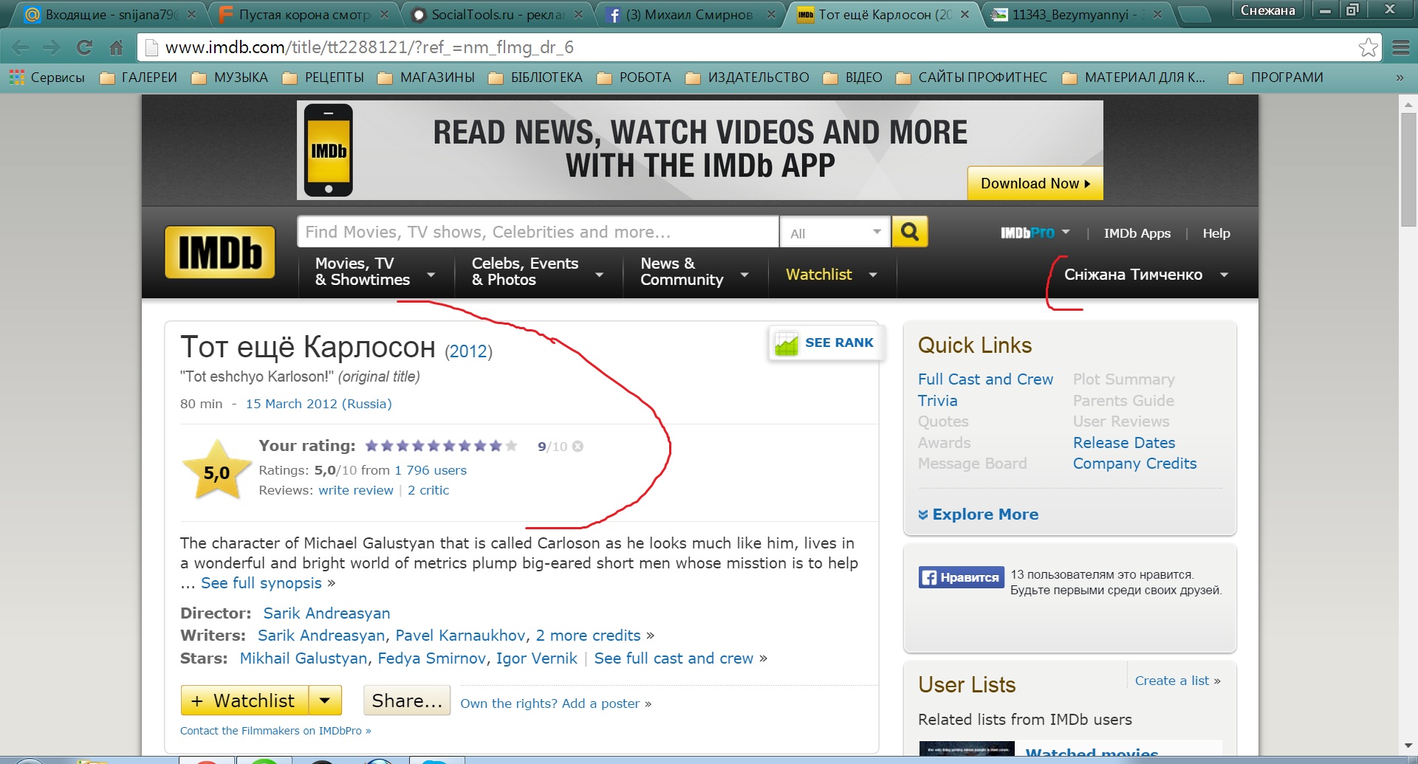Open Full Cast and Crew link
Viewport: 1418px width, 764px height.
(985, 379)
